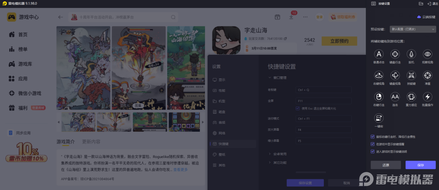Open the three-dots more menu
Image resolution: width=439 pixels, height=190 pixels.
[x=305, y=17]
